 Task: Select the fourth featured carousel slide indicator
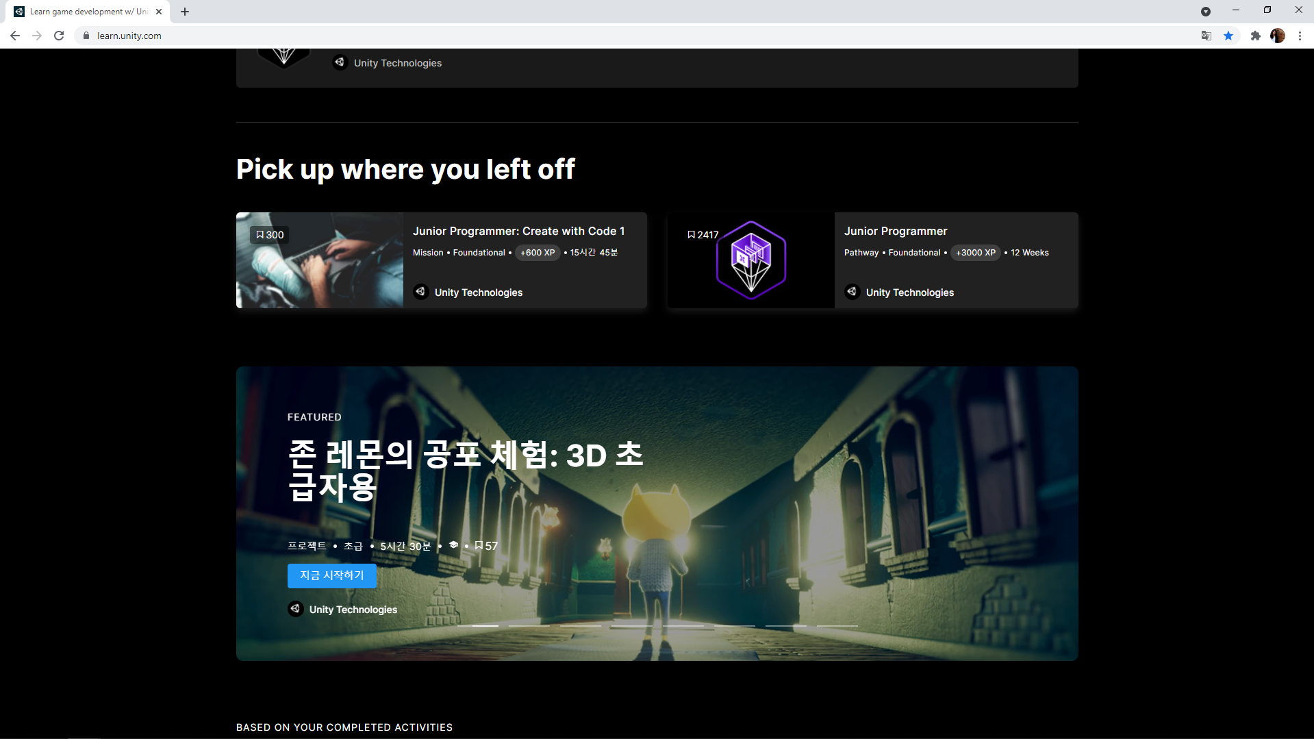click(632, 626)
